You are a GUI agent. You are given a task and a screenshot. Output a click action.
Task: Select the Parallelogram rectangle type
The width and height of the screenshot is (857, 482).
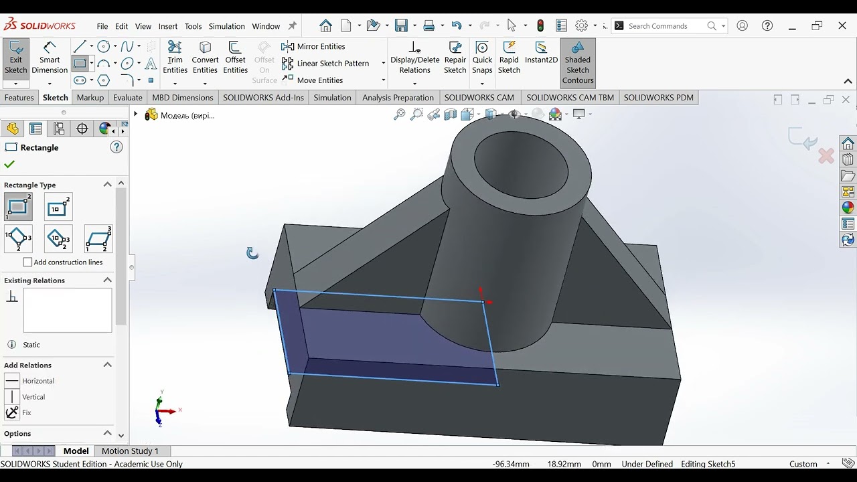tap(98, 239)
